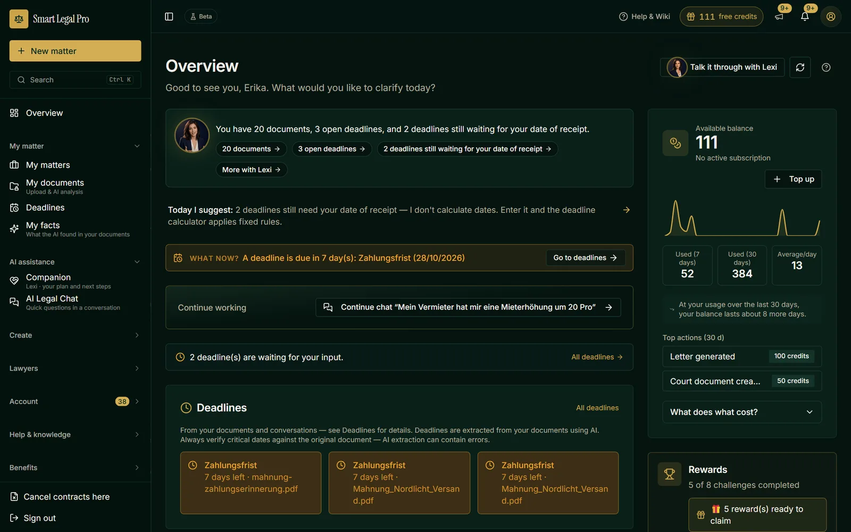Viewport: 851px width, 532px height.
Task: Click More with Lexi chip
Action: point(251,170)
